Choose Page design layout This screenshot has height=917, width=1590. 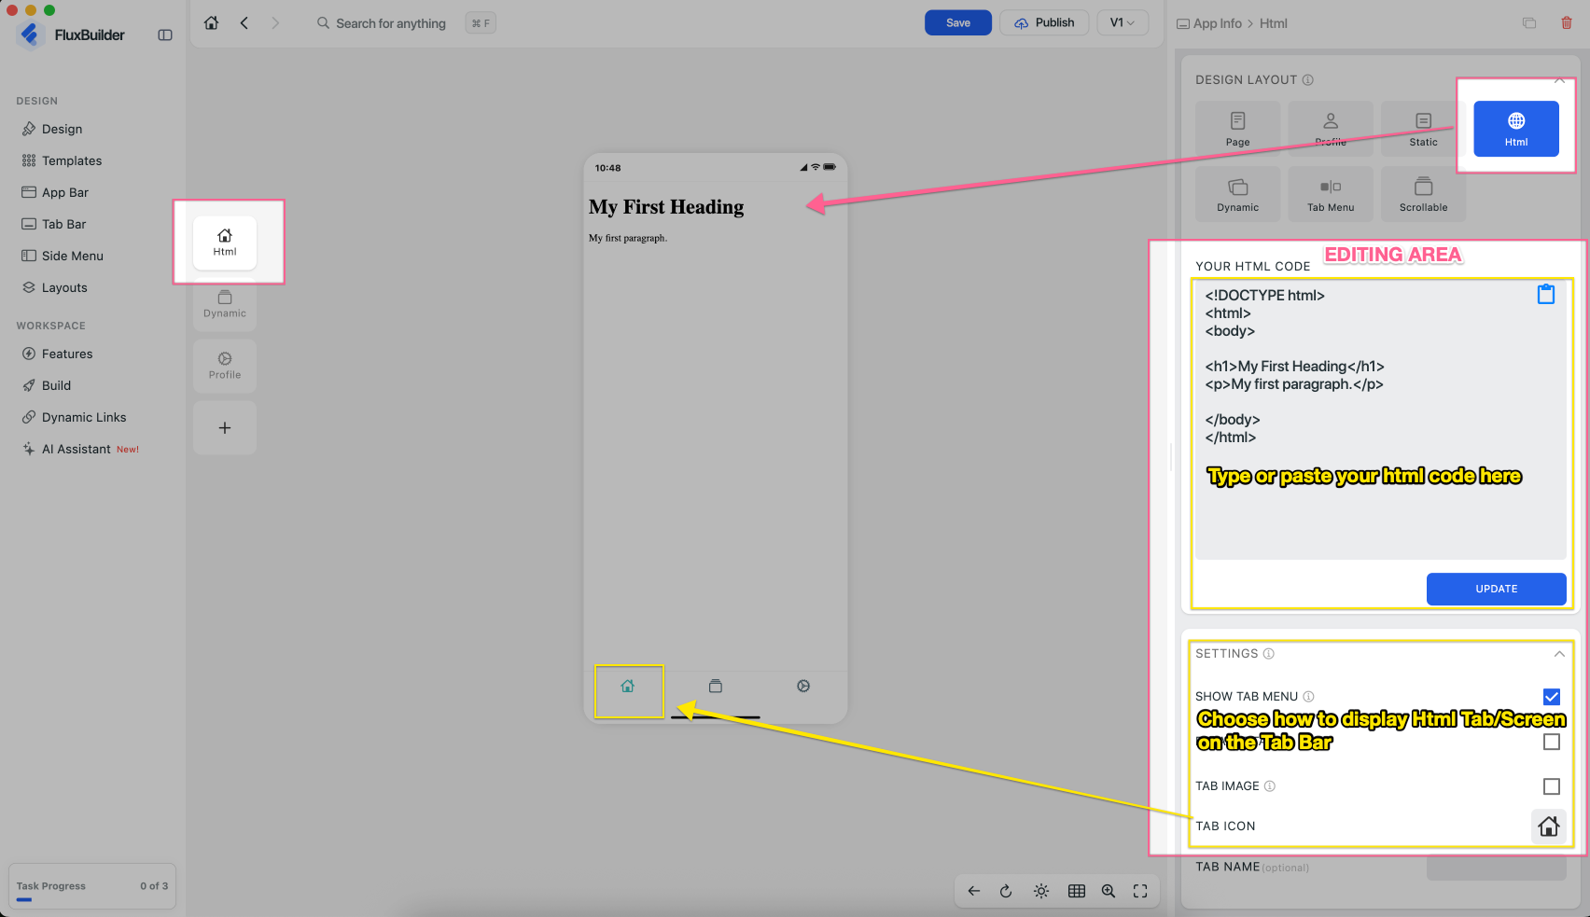[x=1237, y=129]
